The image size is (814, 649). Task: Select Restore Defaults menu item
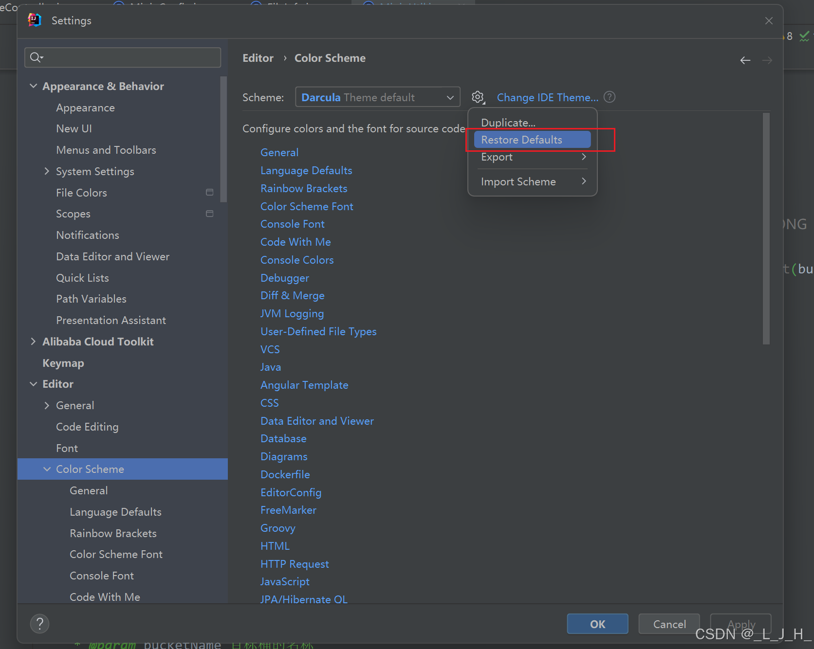tap(533, 140)
